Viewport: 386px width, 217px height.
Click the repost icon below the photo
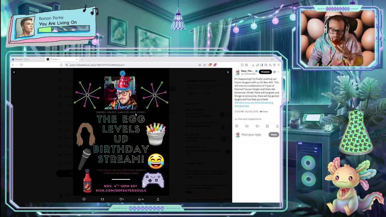[x=102, y=199]
